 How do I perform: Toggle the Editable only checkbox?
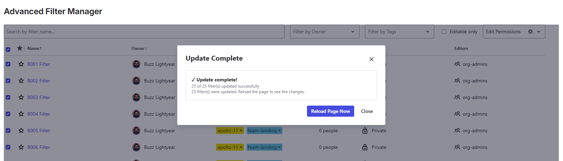tap(444, 32)
